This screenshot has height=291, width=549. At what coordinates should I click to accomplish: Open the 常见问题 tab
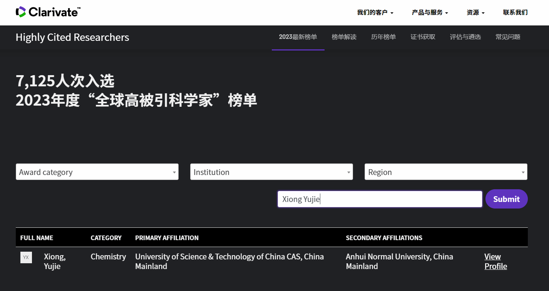pos(508,37)
